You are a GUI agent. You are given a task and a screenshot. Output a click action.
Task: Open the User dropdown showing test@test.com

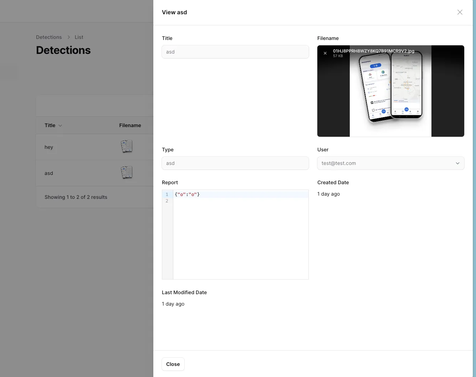click(391, 163)
